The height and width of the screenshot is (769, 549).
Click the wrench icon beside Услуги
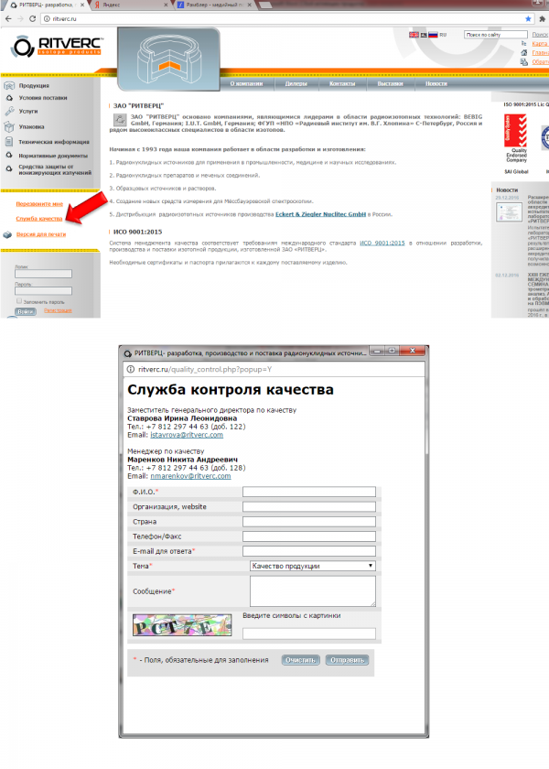[9, 112]
